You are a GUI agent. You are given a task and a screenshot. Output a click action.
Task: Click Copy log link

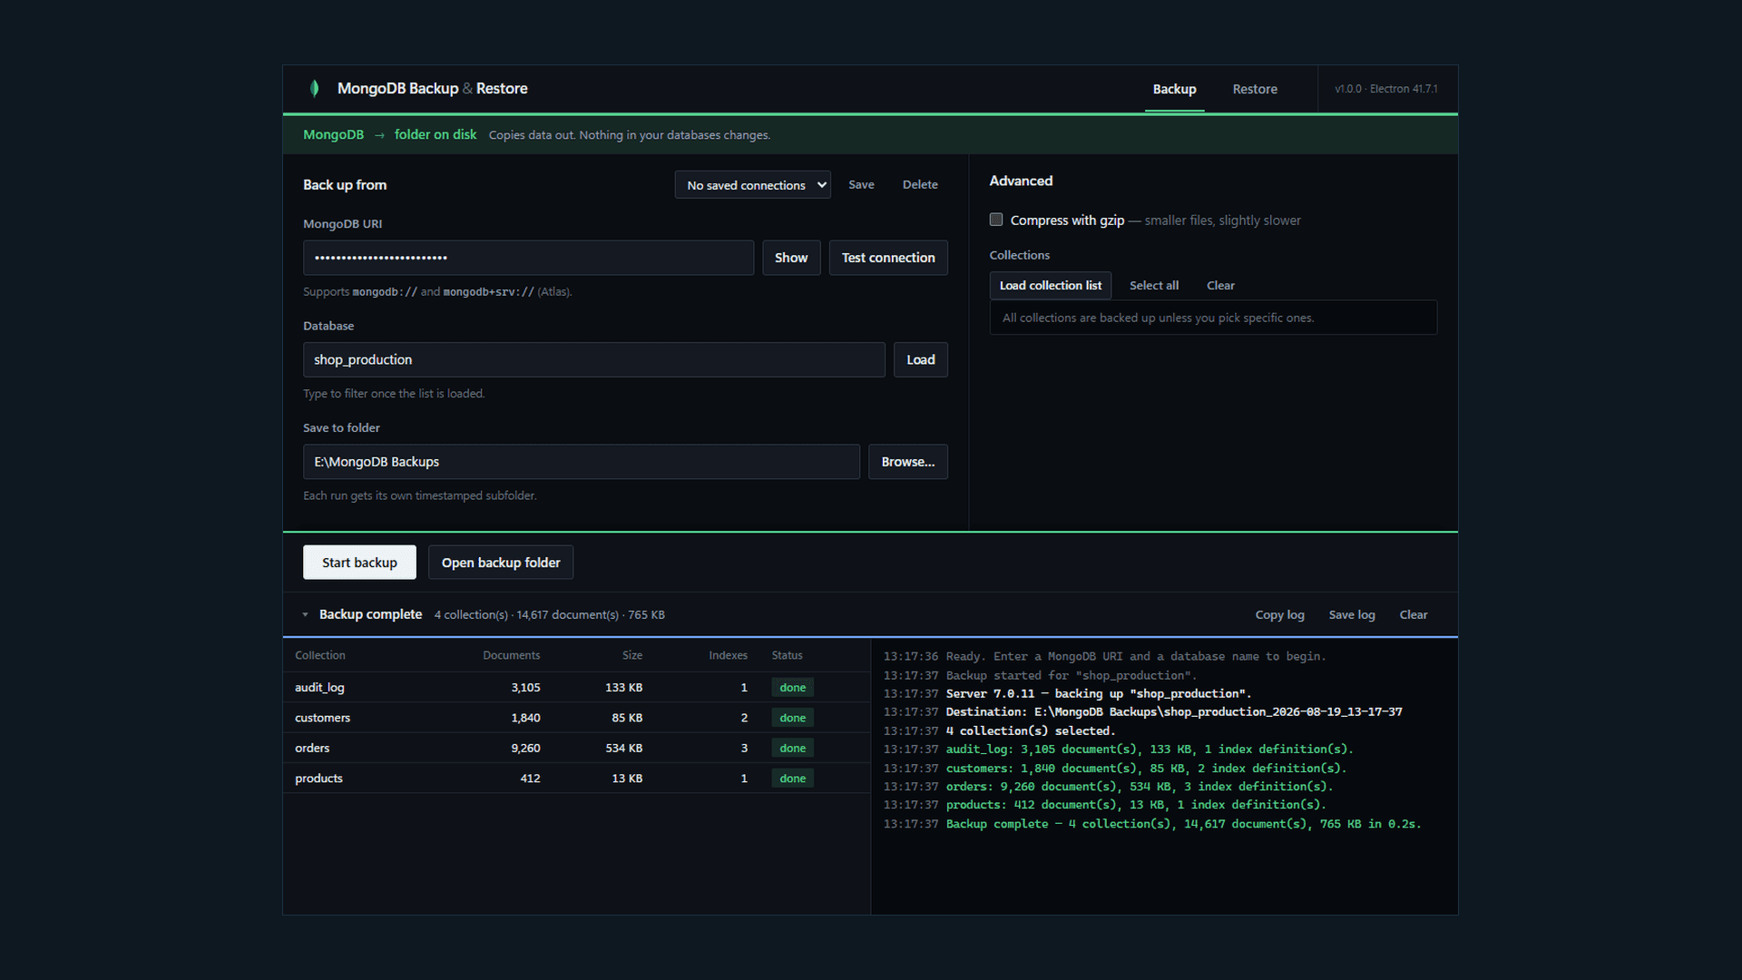(x=1279, y=614)
